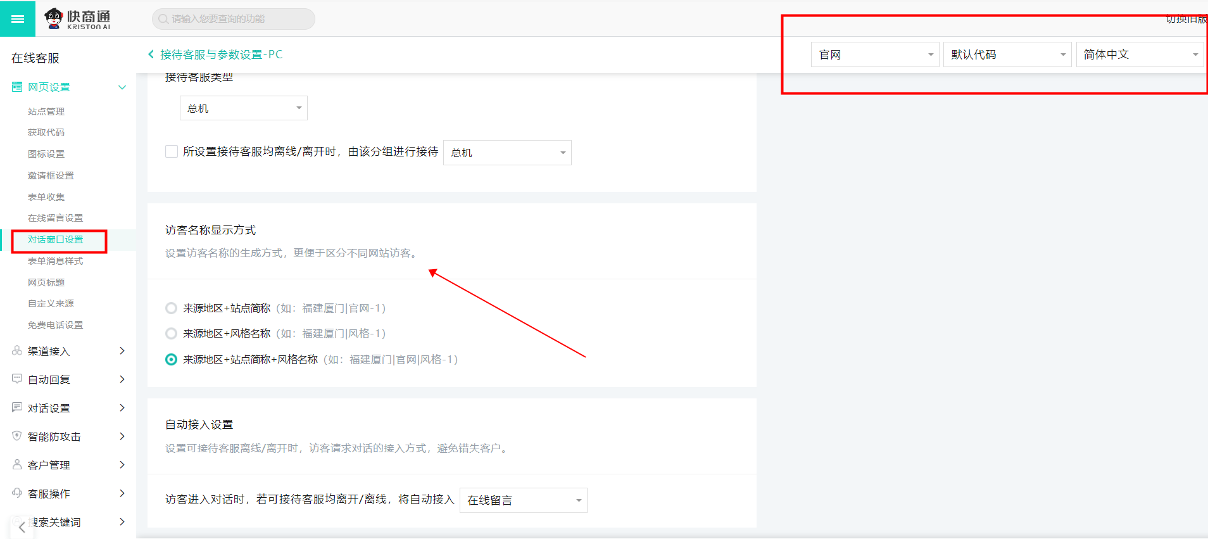Click the Kuaishangtong KRISTON AI logo
The width and height of the screenshot is (1208, 539).
[x=78, y=19]
